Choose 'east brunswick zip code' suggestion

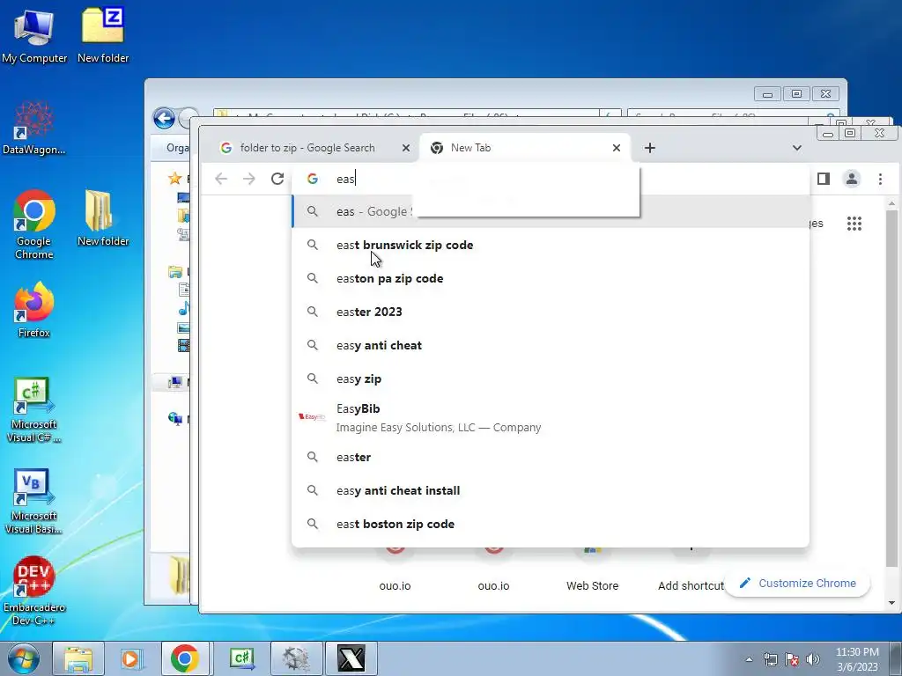[551, 245]
